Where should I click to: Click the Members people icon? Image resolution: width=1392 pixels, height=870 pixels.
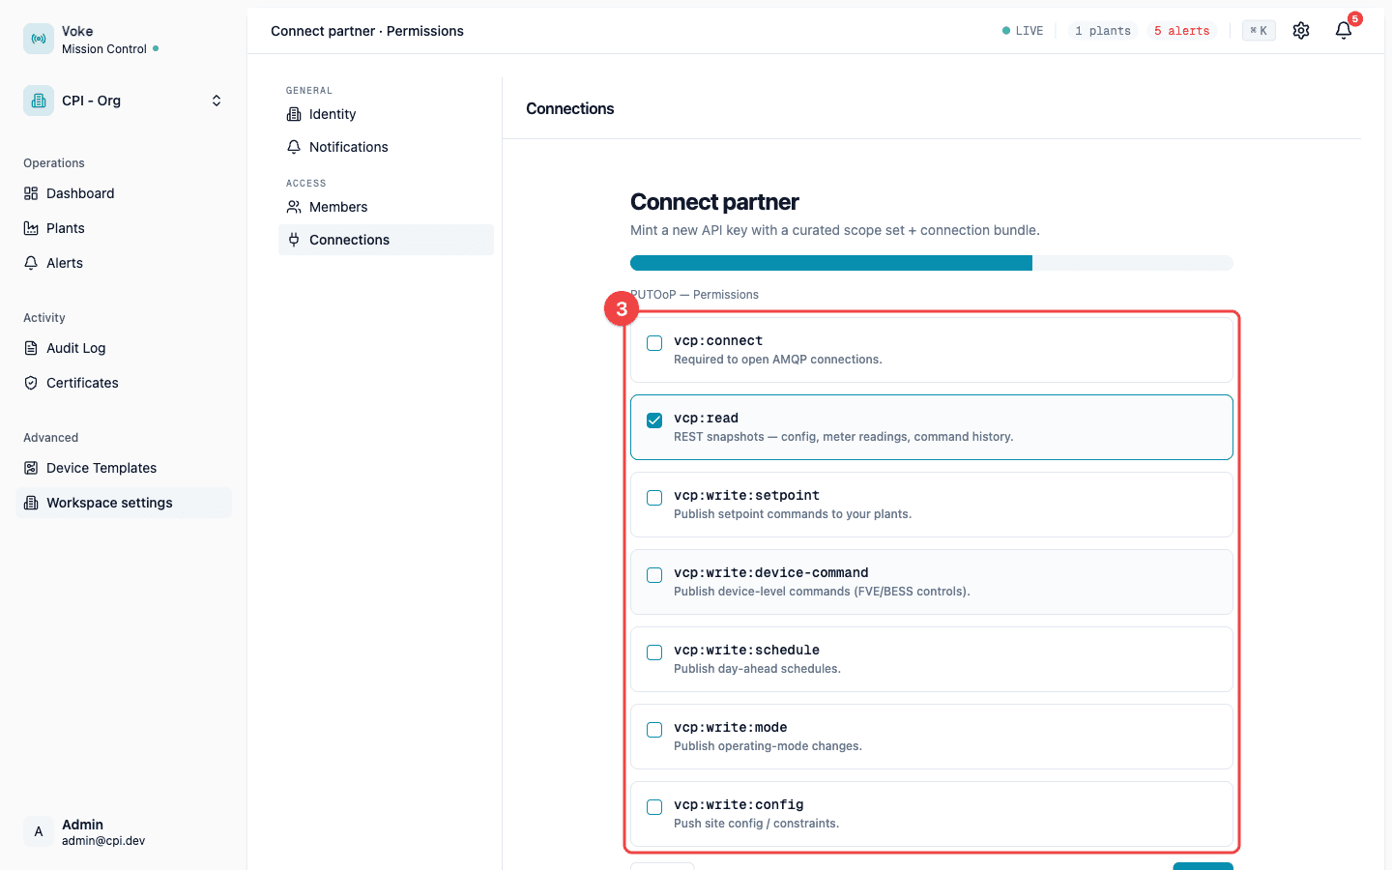[x=294, y=207]
